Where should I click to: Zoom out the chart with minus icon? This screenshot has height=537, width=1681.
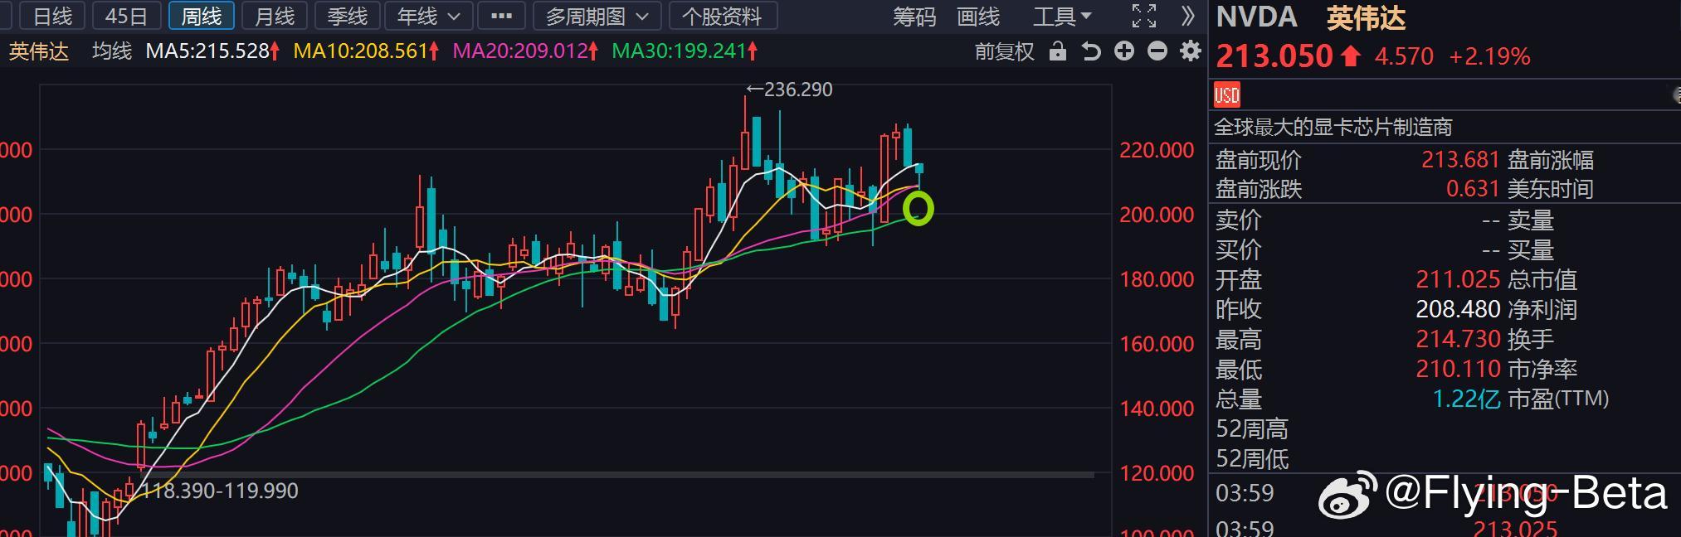pos(1157,51)
